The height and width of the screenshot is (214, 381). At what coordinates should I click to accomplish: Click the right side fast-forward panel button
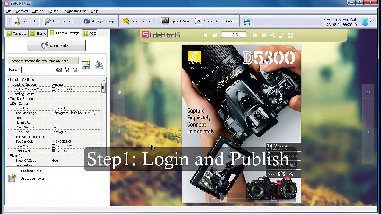click(x=368, y=92)
